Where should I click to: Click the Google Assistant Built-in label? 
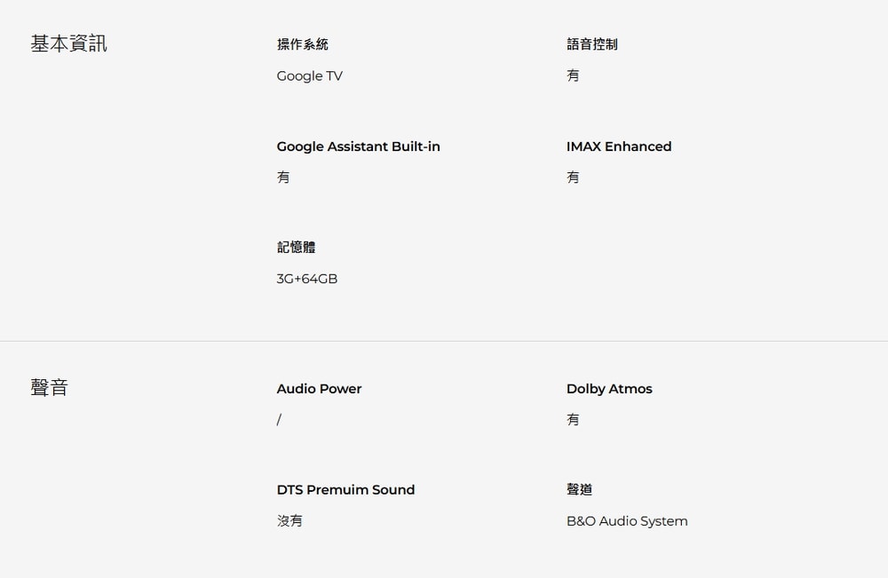point(358,146)
